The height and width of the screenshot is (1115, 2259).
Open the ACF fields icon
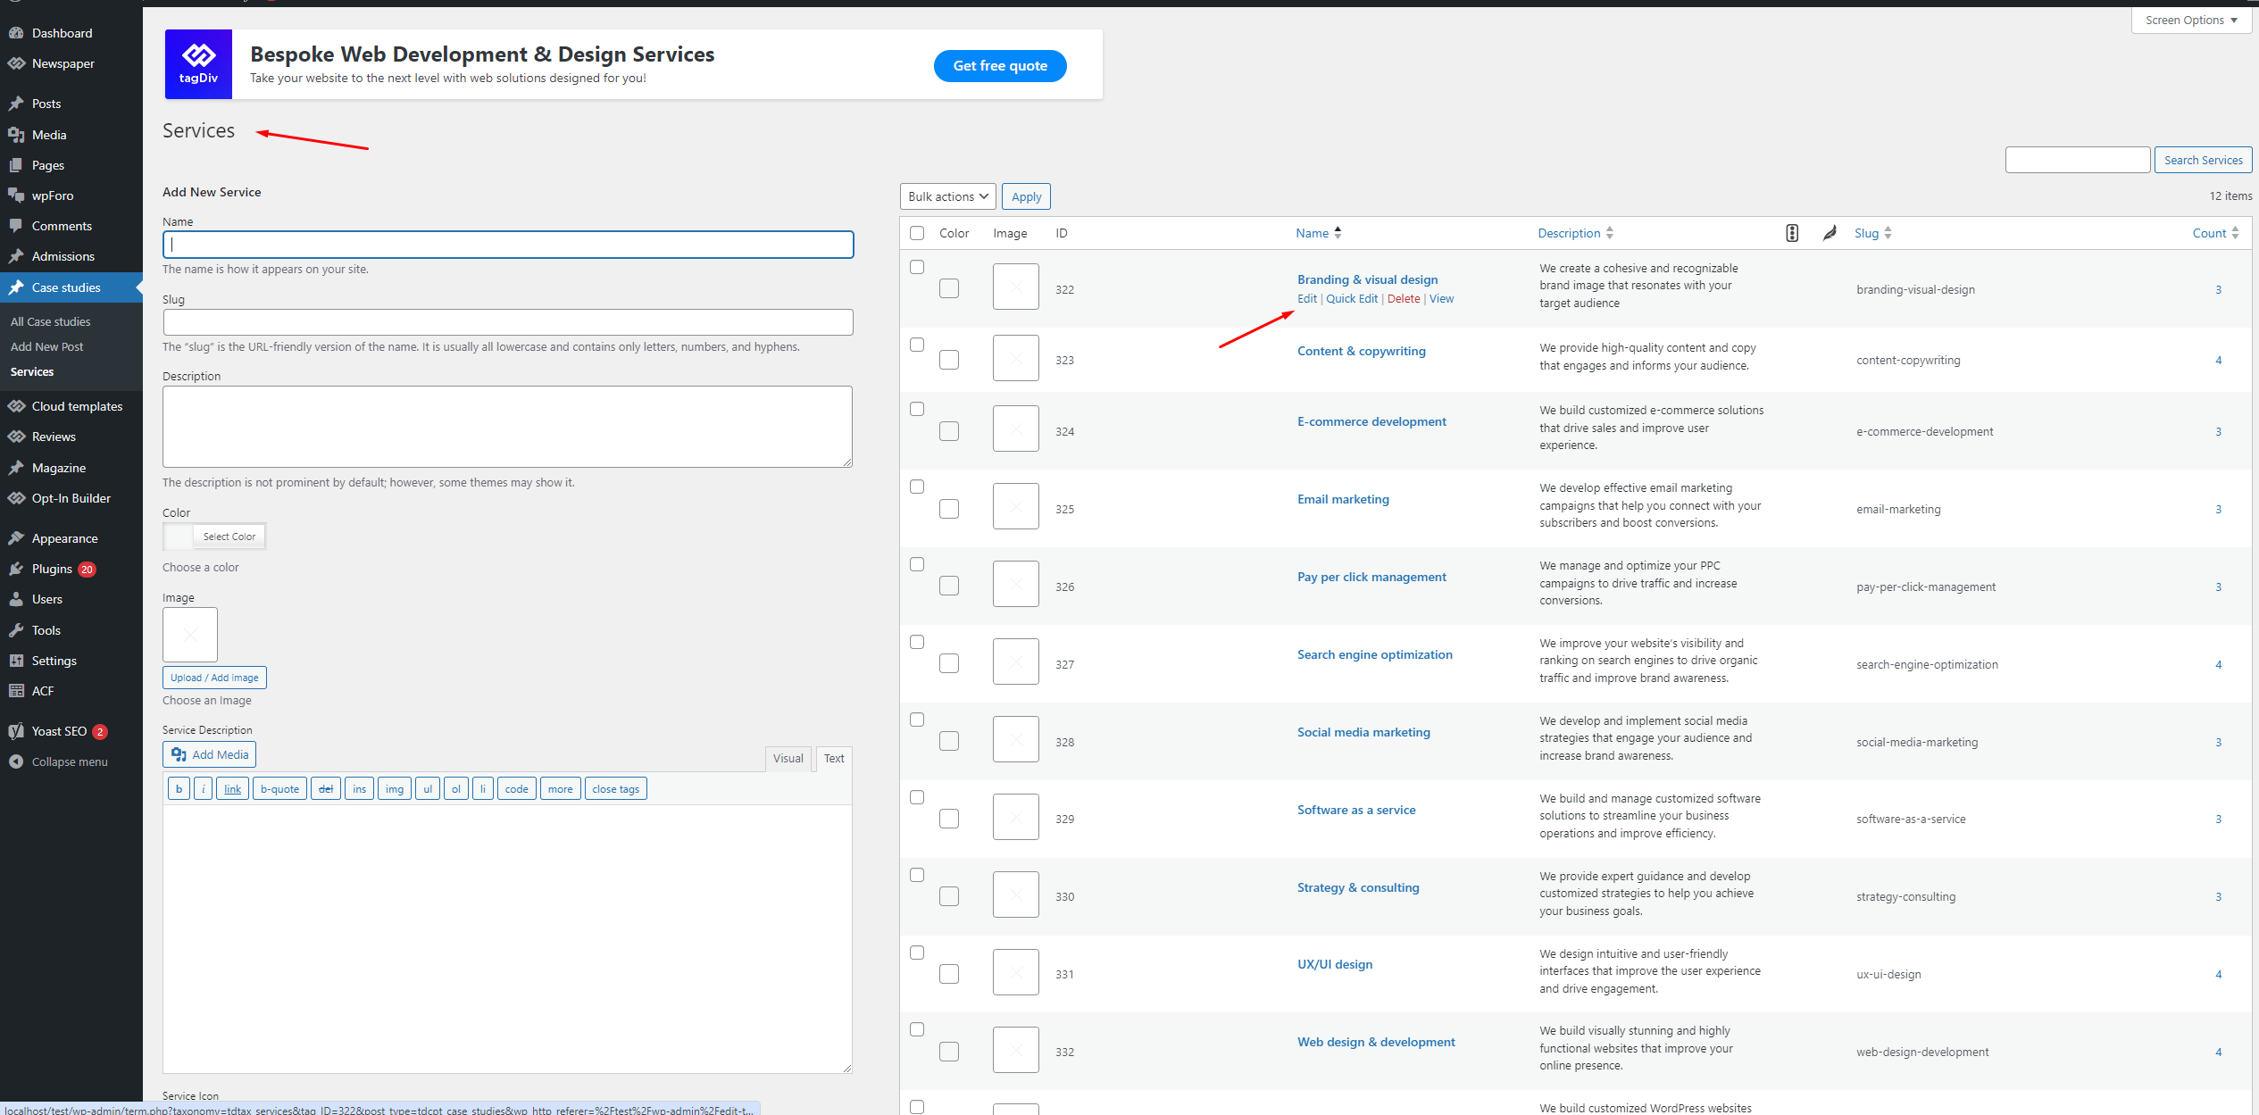tap(16, 691)
